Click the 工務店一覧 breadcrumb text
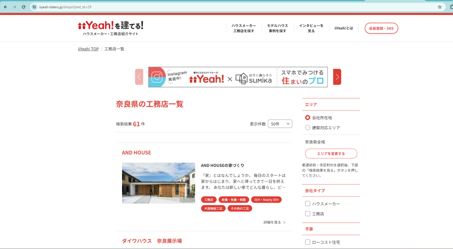Viewport: 453px width, 249px height. click(x=115, y=49)
